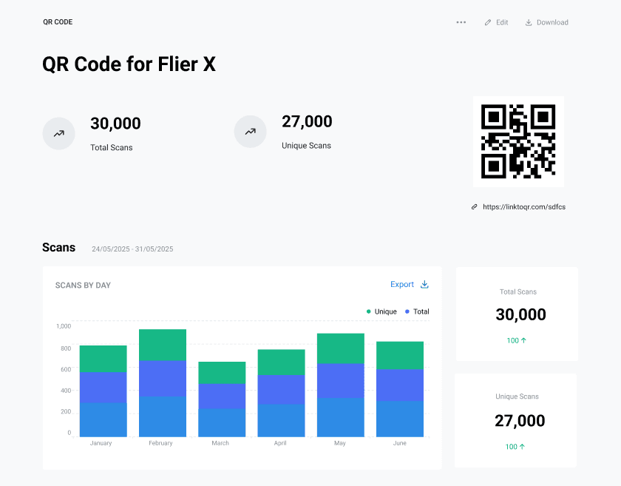Click the up arrow under Total Scans card
621x486 pixels.
click(523, 340)
